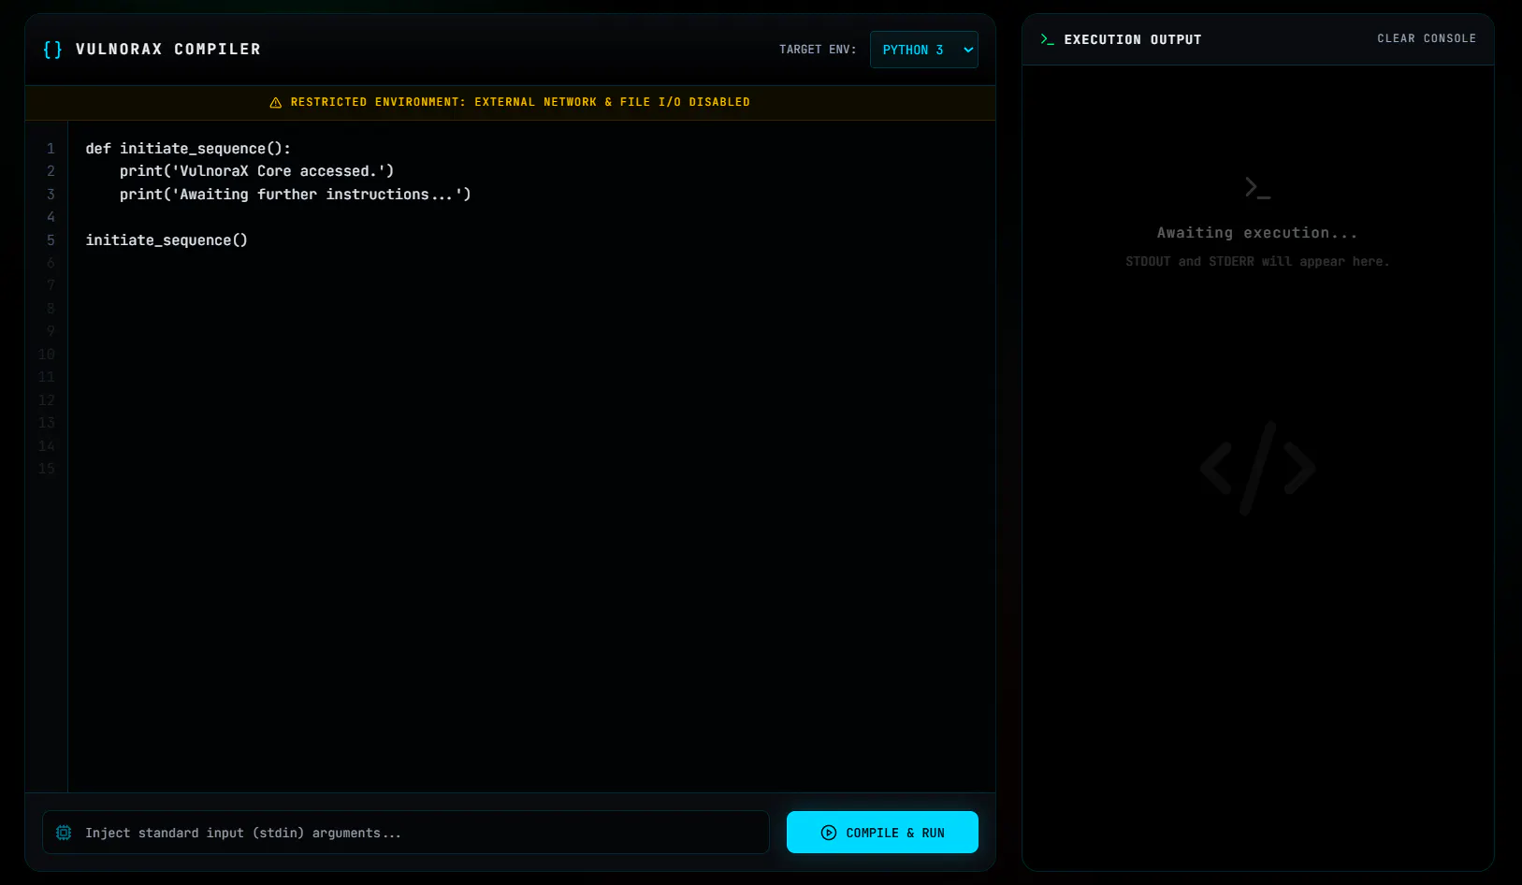The height and width of the screenshot is (885, 1522).
Task: Click line number 4 in the gutter
Action: coord(51,217)
